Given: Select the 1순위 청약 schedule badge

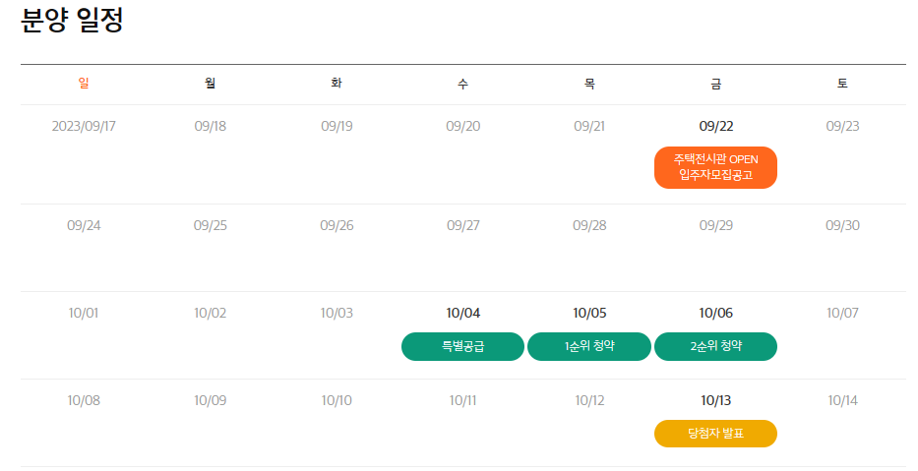Looking at the screenshot, I should (589, 346).
